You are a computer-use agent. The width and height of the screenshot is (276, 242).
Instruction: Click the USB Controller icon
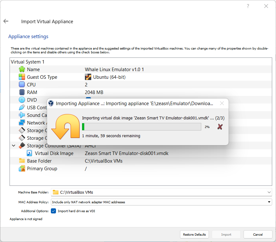22,107
